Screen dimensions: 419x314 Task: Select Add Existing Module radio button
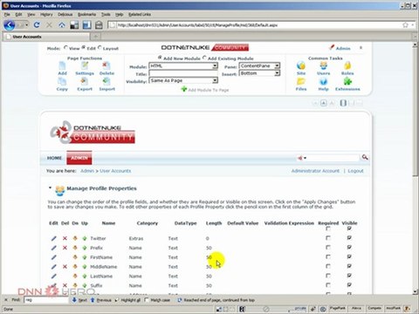coord(204,58)
